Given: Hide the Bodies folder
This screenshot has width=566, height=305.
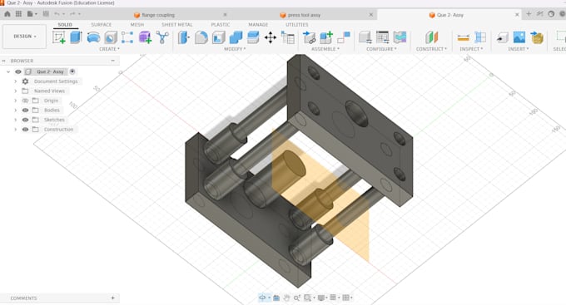Looking at the screenshot, I should click(x=25, y=111).
